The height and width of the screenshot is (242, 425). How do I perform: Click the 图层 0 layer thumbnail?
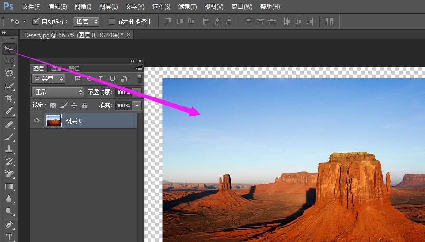[53, 121]
